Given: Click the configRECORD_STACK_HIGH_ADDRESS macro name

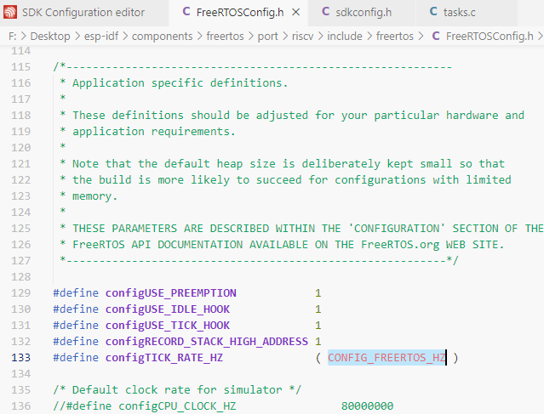Looking at the screenshot, I should point(207,342).
